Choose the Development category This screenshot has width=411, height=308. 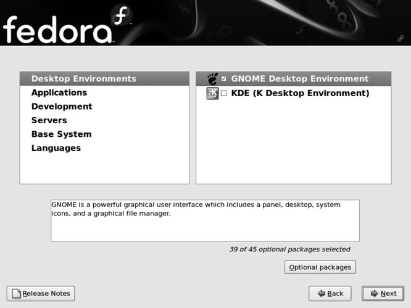(62, 107)
